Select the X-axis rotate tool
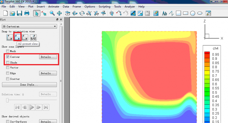The image size is (228, 123). point(89,13)
